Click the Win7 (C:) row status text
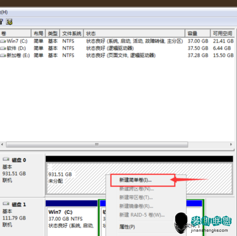The image size is (237, 236). pyautogui.click(x=134, y=41)
